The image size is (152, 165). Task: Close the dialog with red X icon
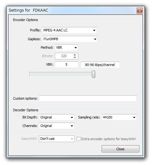coord(140,11)
